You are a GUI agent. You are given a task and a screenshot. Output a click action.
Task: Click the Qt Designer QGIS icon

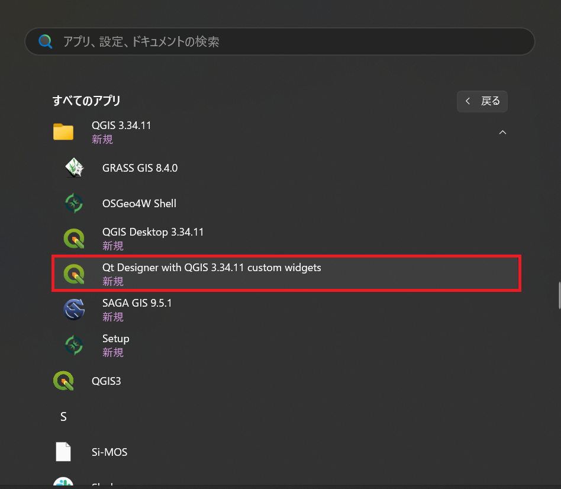[74, 274]
